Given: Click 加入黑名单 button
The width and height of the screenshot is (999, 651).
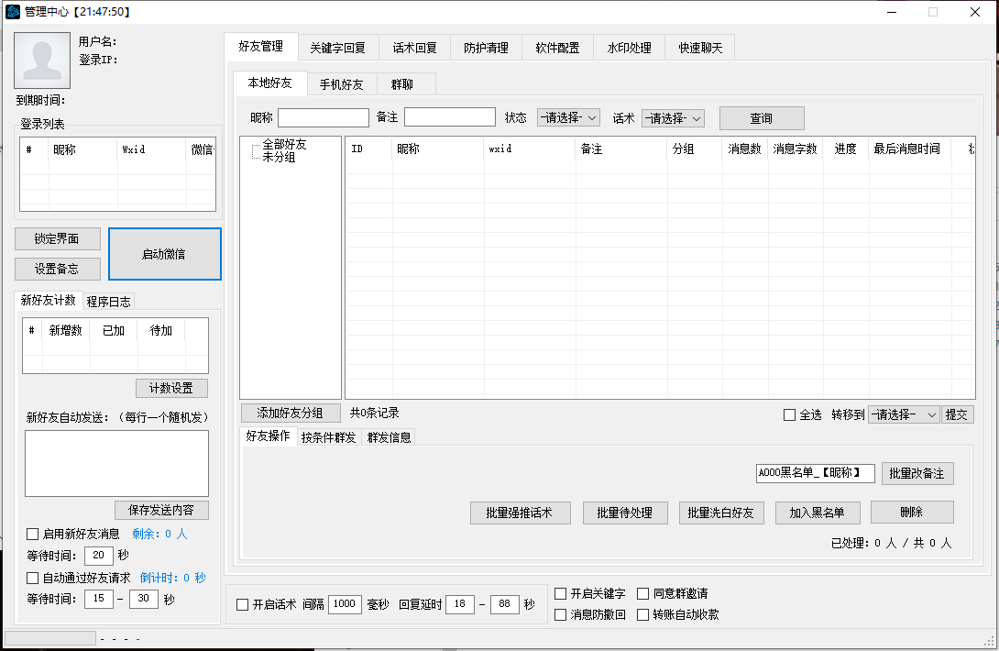Looking at the screenshot, I should pos(818,513).
